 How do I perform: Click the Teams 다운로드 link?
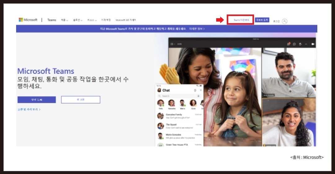[241, 20]
